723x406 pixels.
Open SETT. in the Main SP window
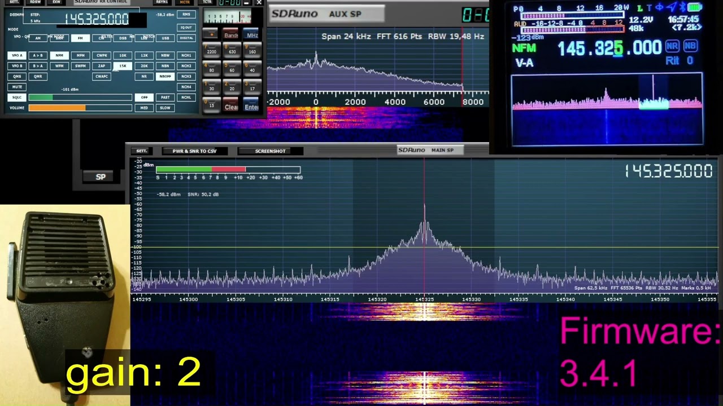141,151
